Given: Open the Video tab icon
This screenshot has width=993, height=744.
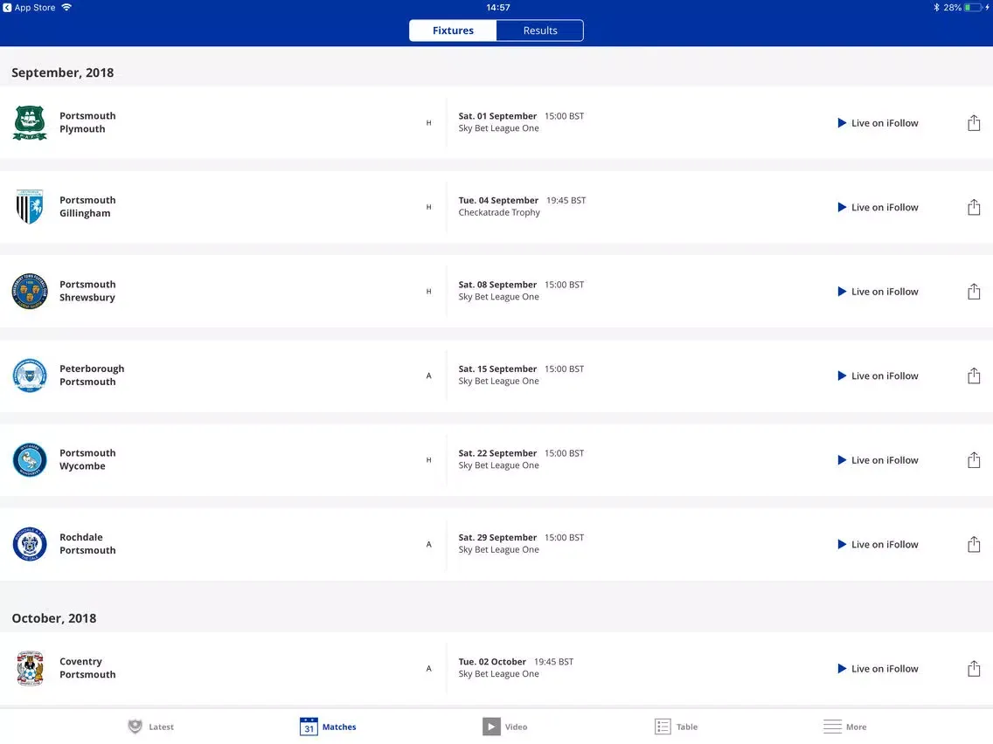Looking at the screenshot, I should pos(490,727).
